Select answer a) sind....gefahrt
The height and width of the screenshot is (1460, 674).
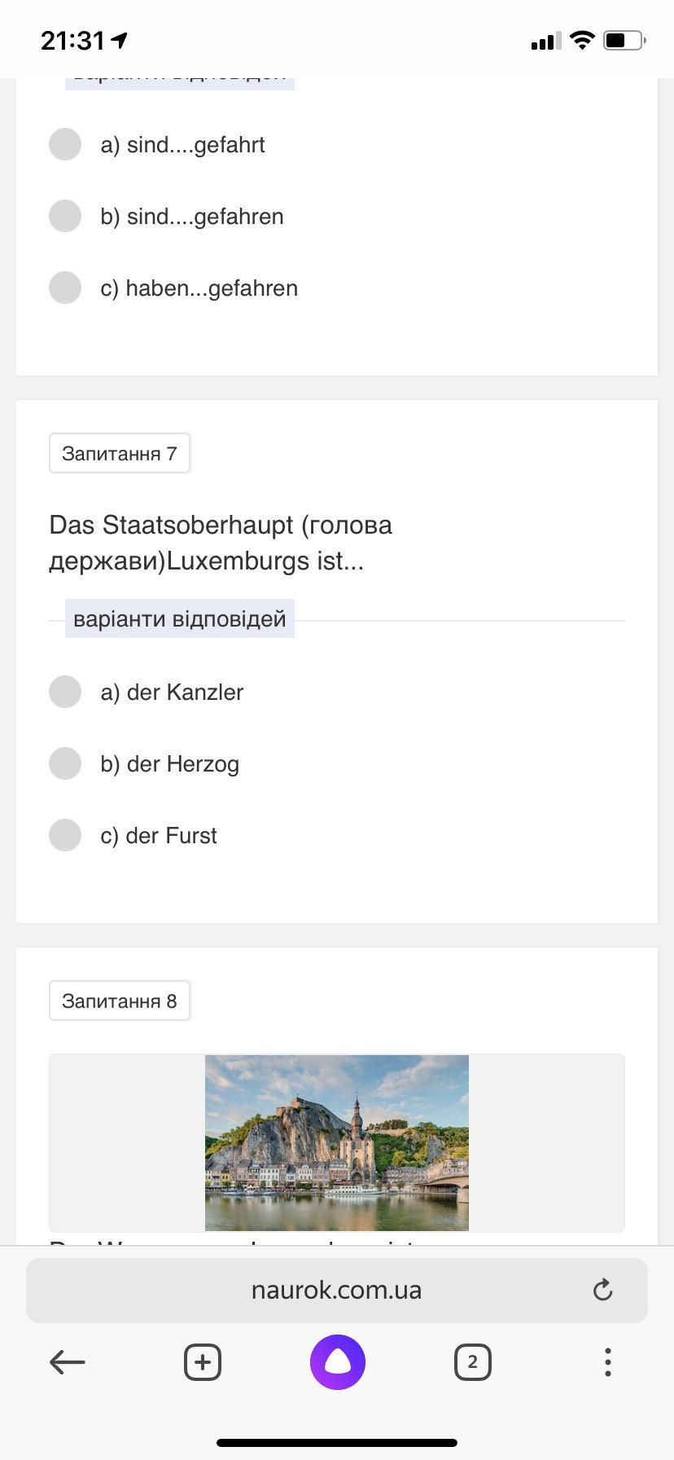(65, 144)
